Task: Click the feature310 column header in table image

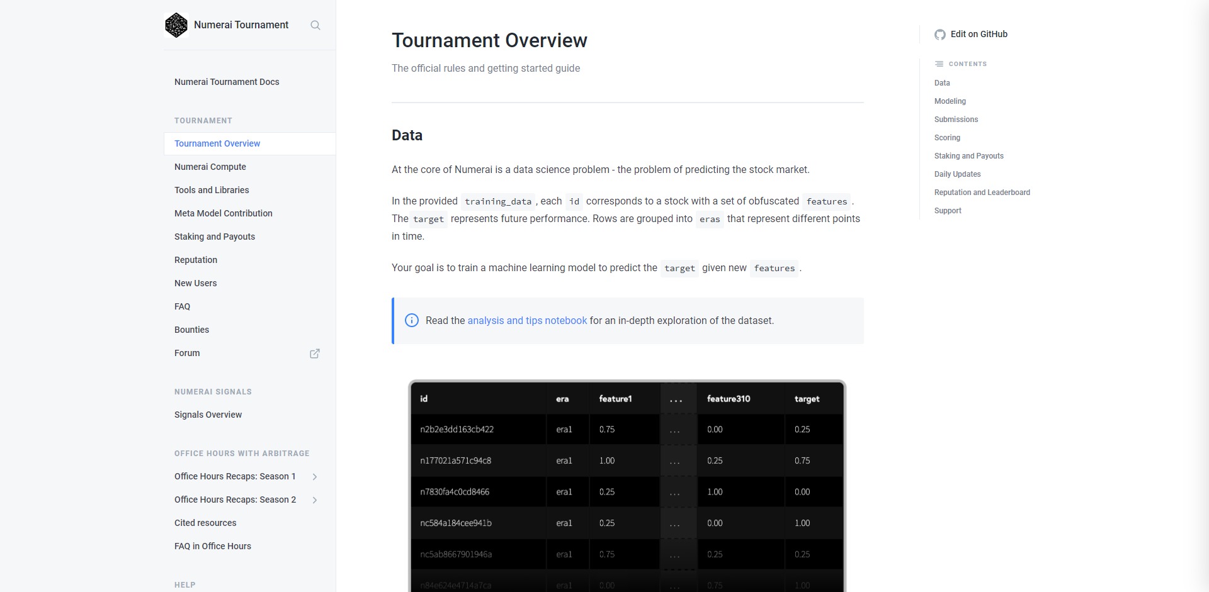Action: tap(729, 399)
